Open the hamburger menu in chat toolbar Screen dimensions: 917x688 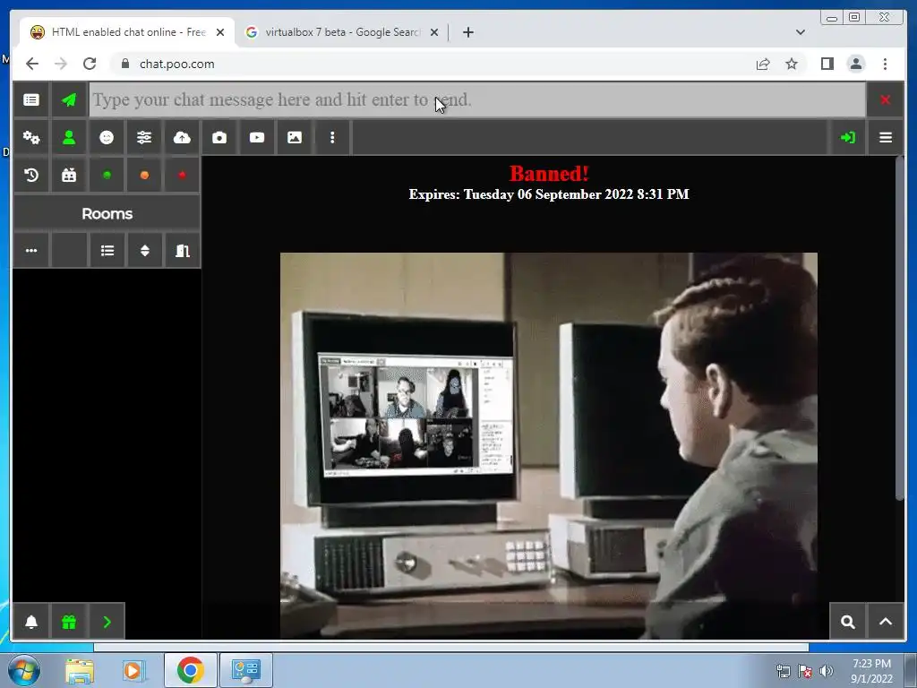click(x=886, y=137)
